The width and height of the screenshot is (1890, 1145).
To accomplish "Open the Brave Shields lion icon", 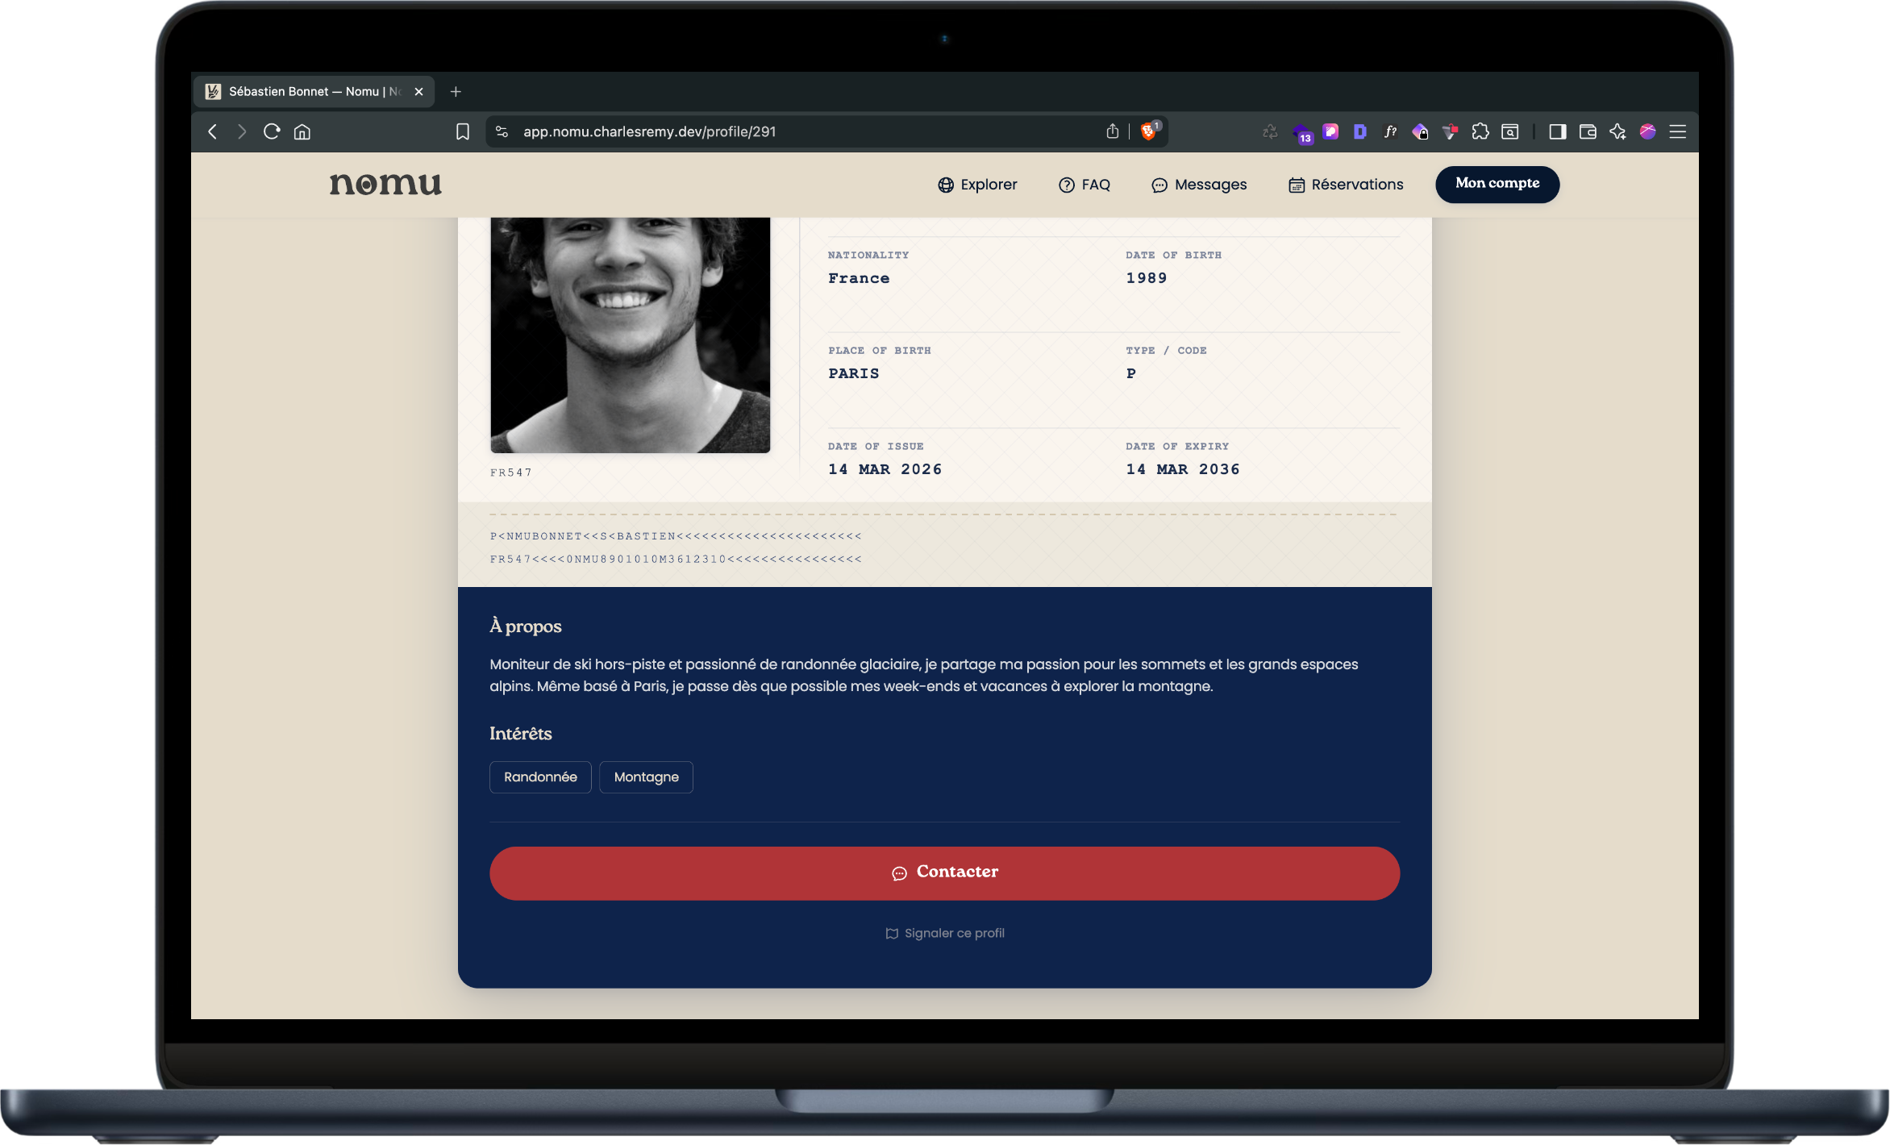I will pyautogui.click(x=1149, y=131).
